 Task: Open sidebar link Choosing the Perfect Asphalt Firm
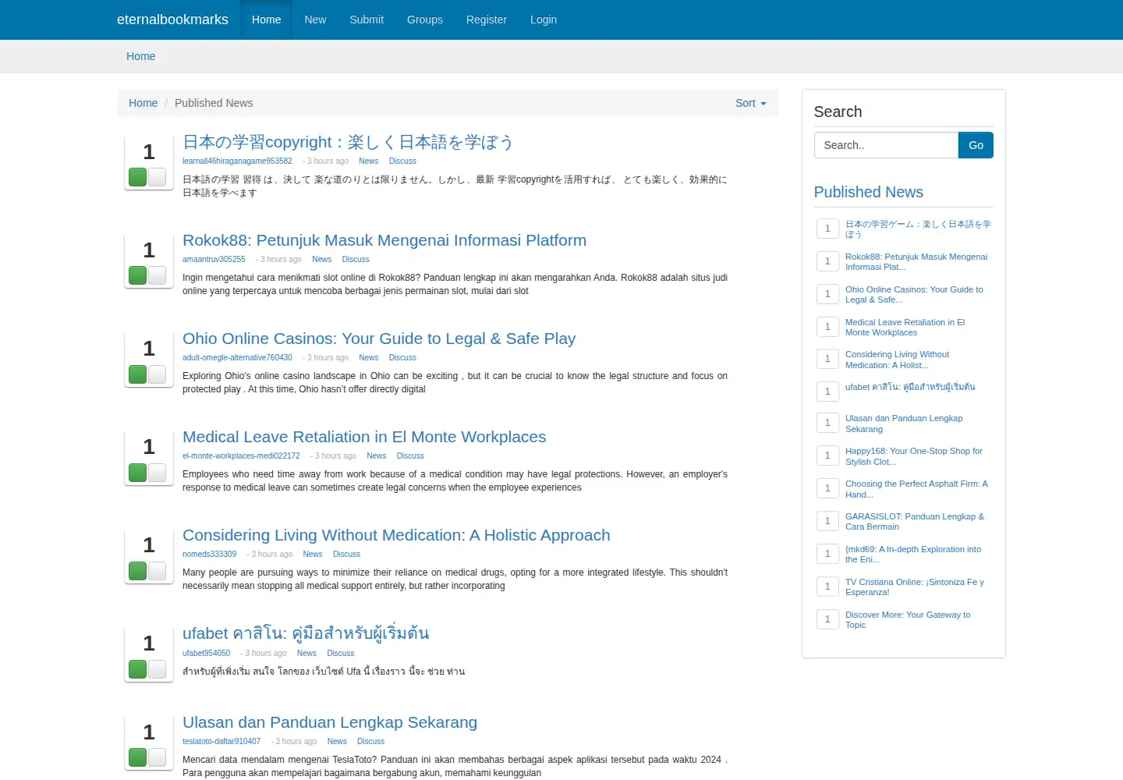pos(916,489)
